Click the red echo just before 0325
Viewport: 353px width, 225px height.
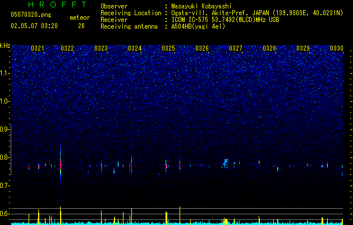pyautogui.click(x=166, y=166)
